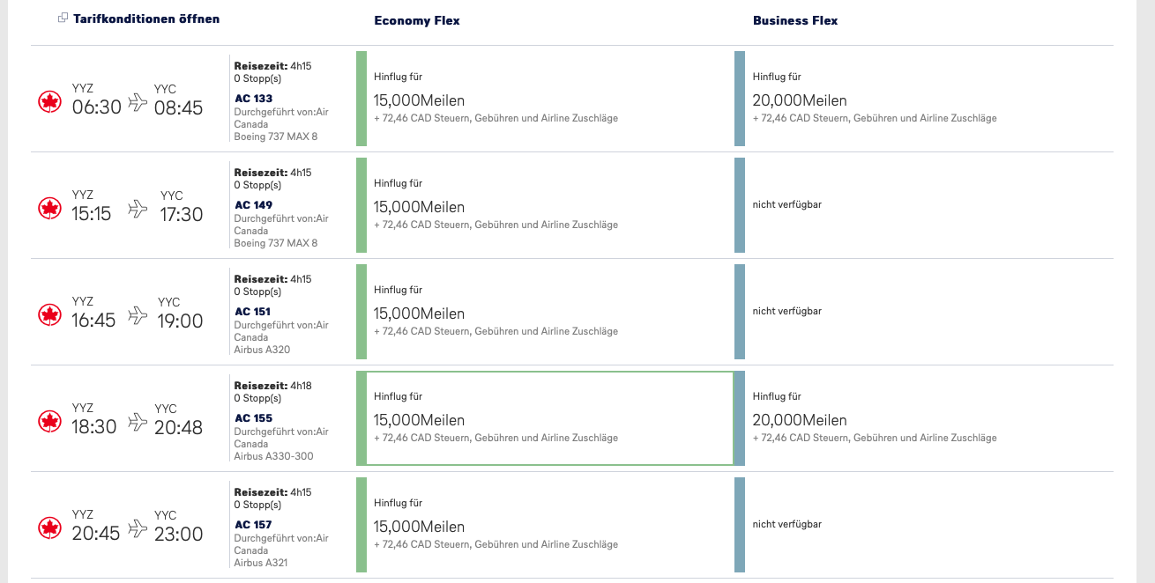Click Air Canada logo for flight AC 151

(49, 315)
